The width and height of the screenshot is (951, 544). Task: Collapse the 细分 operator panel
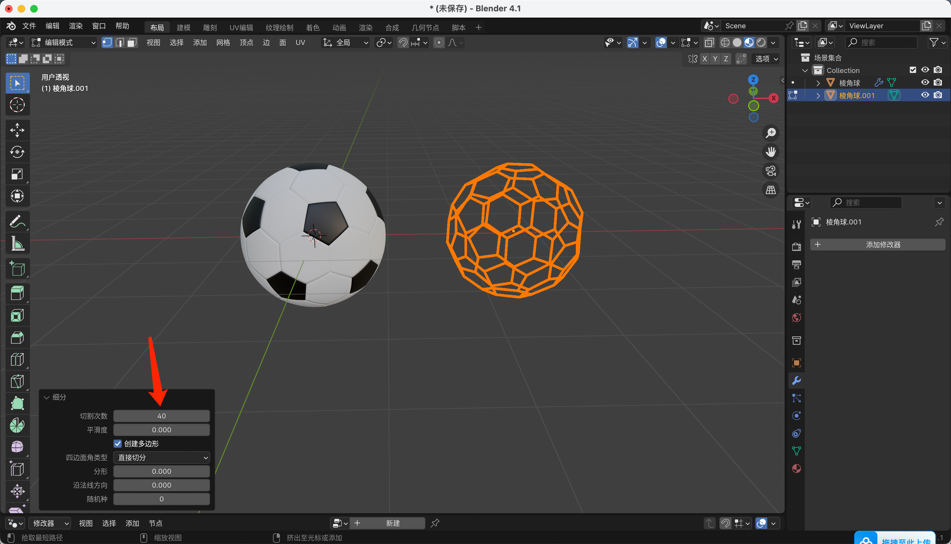click(x=47, y=397)
